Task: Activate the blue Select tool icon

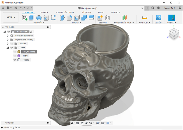Action: 171,18
